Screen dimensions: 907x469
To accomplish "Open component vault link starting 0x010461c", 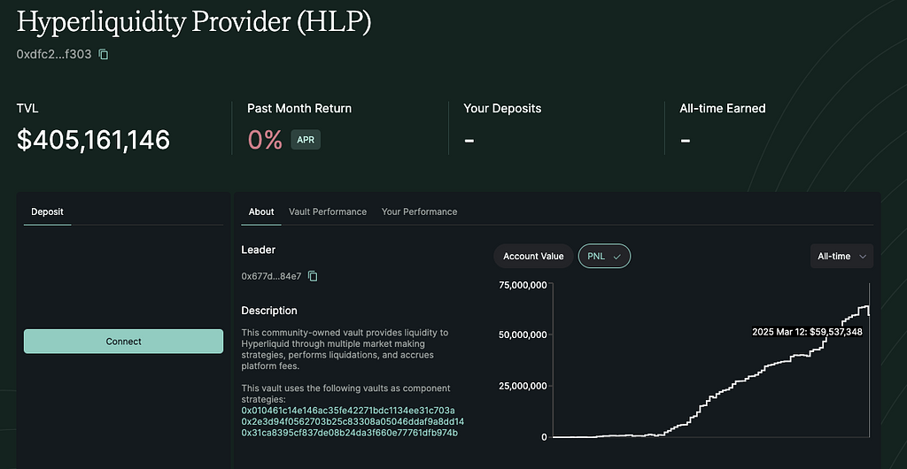I will coord(348,411).
